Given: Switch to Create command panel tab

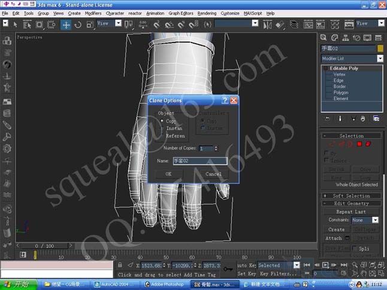Looking at the screenshot, I should pos(323,38).
